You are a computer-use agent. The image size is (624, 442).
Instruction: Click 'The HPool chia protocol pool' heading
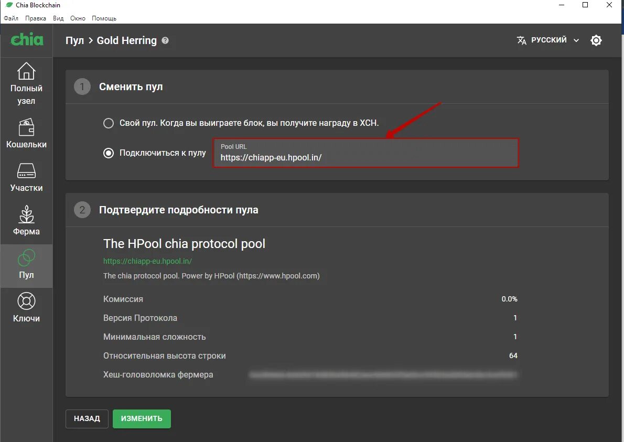[x=184, y=243]
